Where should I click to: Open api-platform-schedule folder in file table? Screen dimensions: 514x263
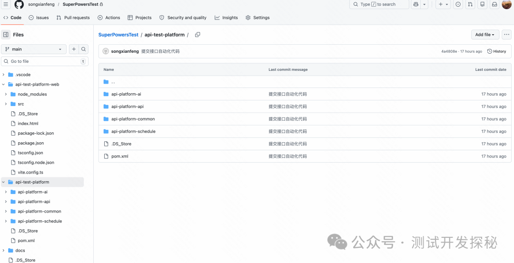tap(133, 132)
